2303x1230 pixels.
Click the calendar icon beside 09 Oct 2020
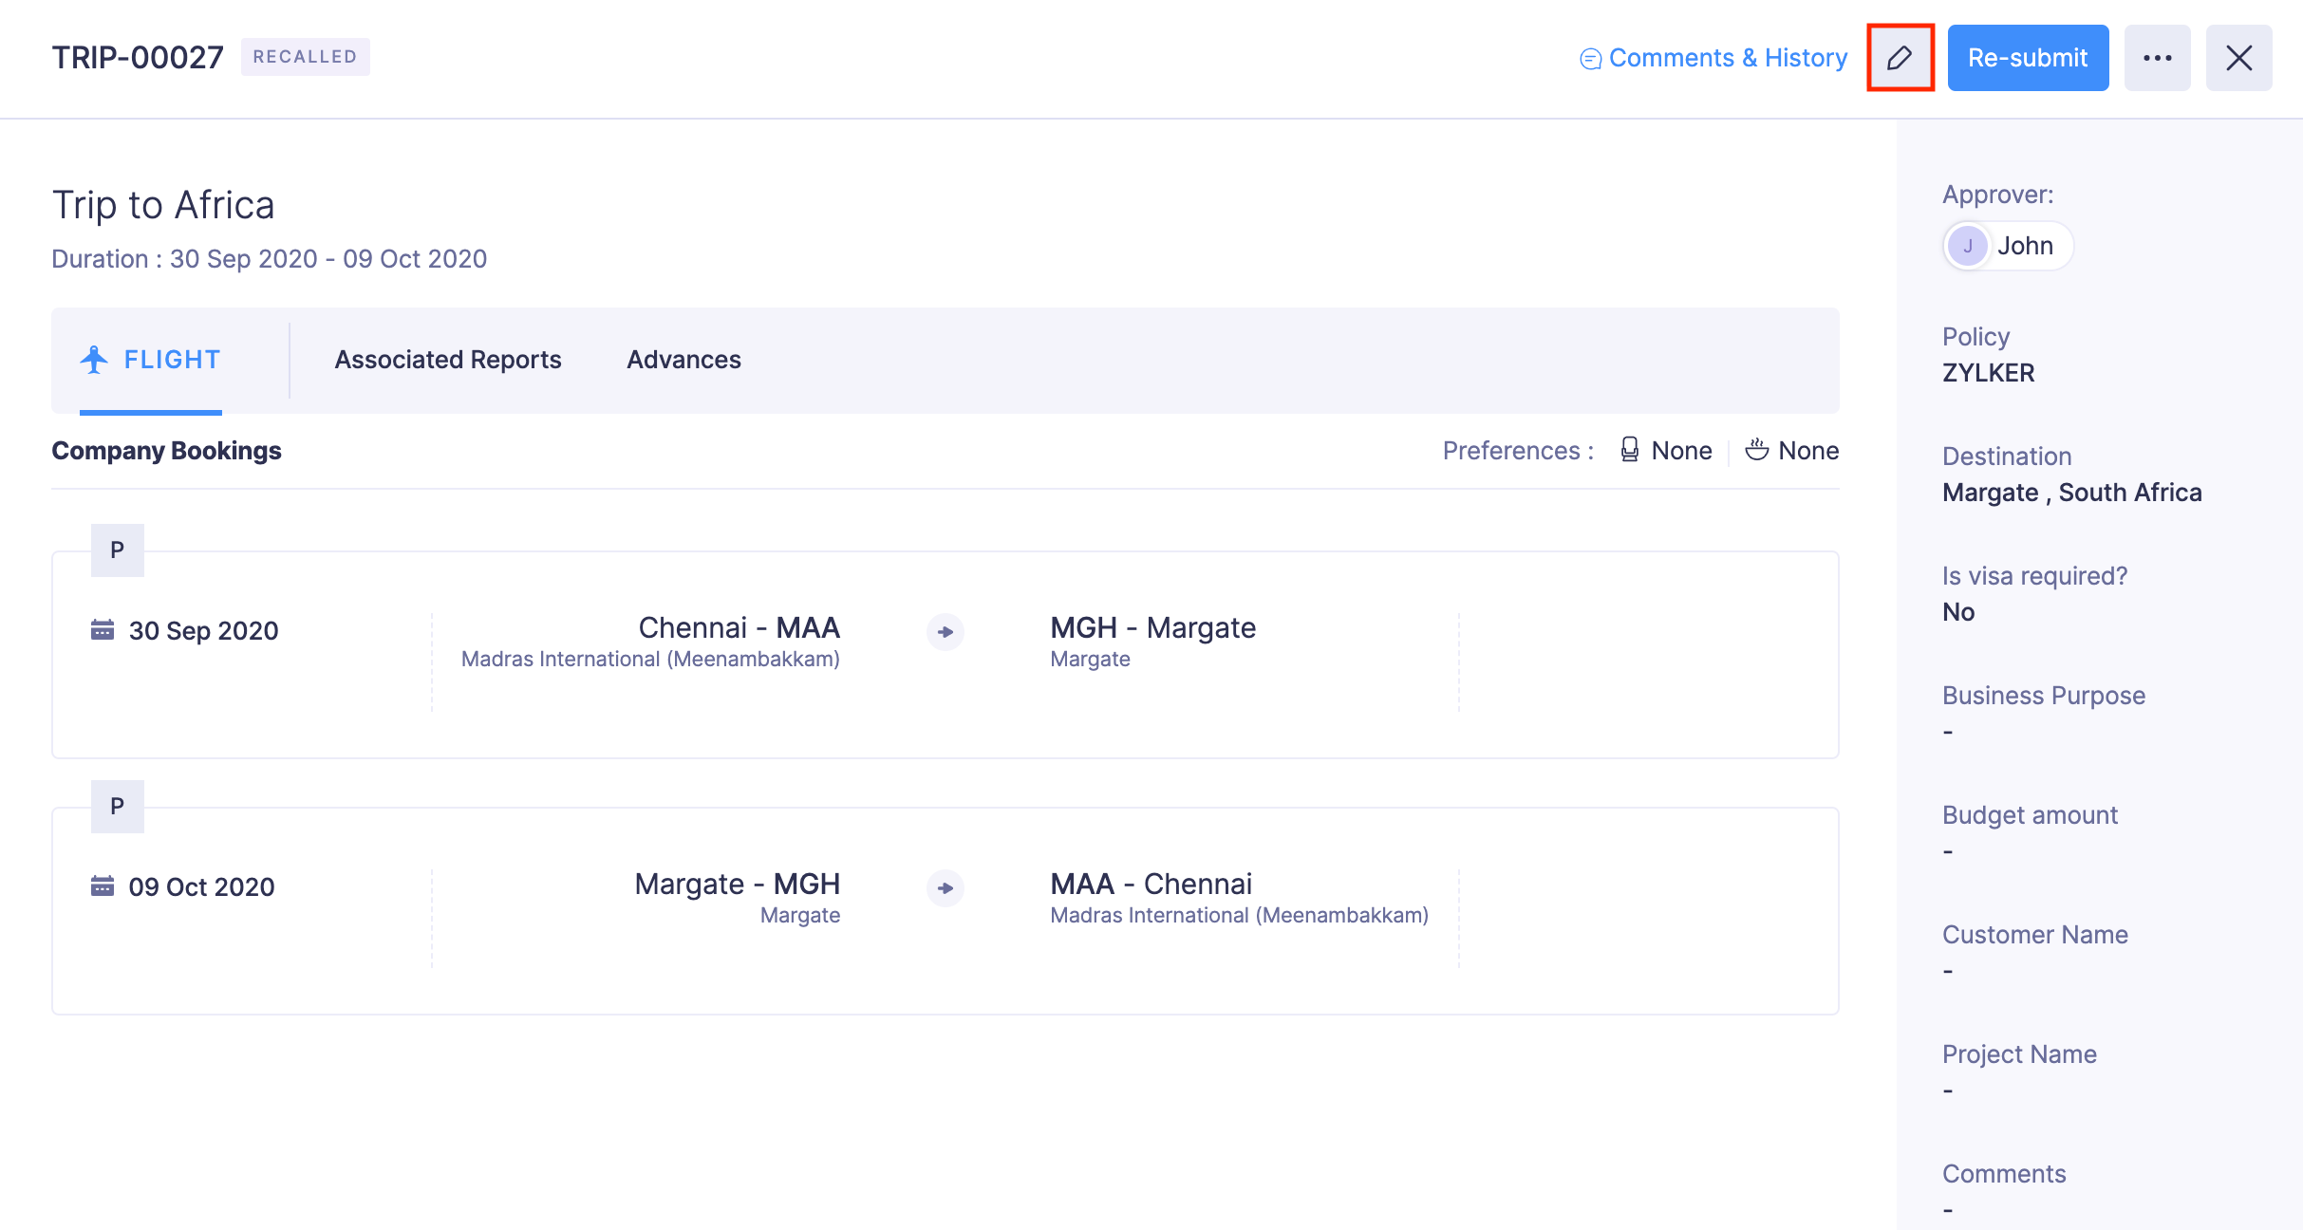point(103,885)
